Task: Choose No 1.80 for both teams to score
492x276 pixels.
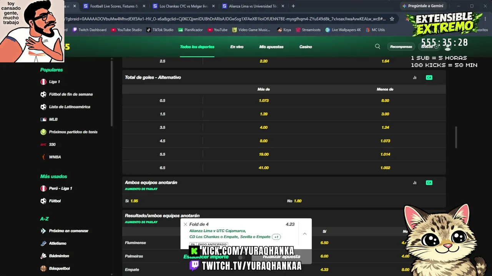Action: pyautogui.click(x=294, y=201)
